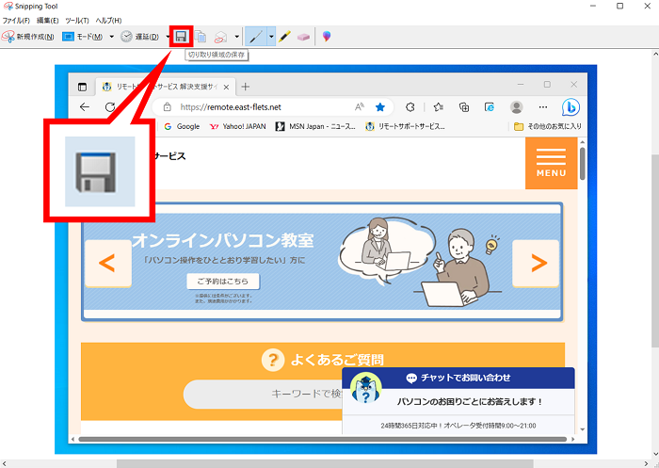Open the ヘルプ(H) menu

108,20
